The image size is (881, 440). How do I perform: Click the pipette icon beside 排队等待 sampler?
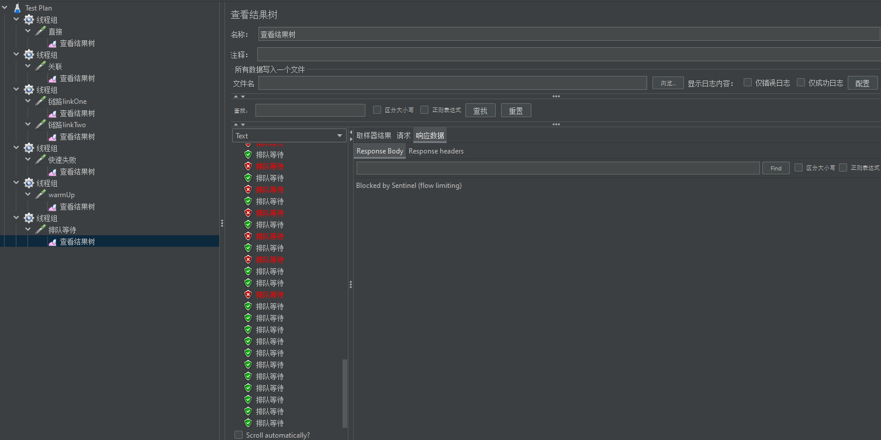(x=40, y=230)
